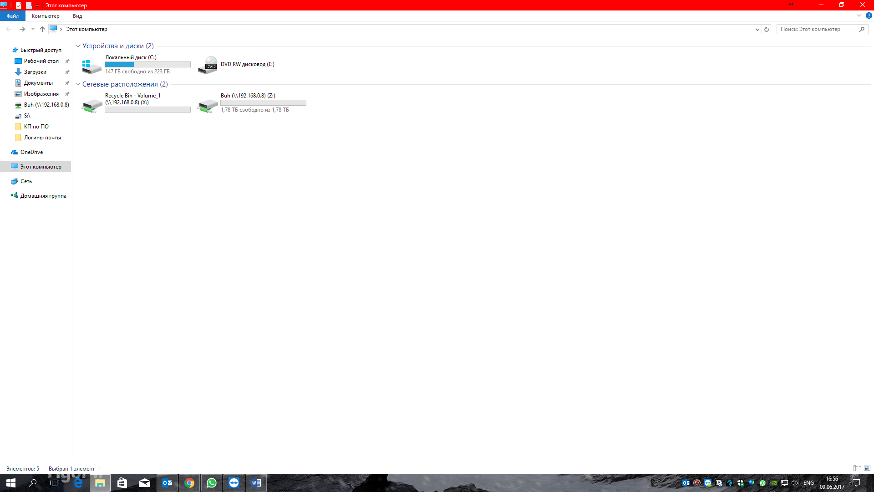This screenshot has width=874, height=492.
Task: Open DVD RW drive (E:) icon
Action: (x=208, y=65)
